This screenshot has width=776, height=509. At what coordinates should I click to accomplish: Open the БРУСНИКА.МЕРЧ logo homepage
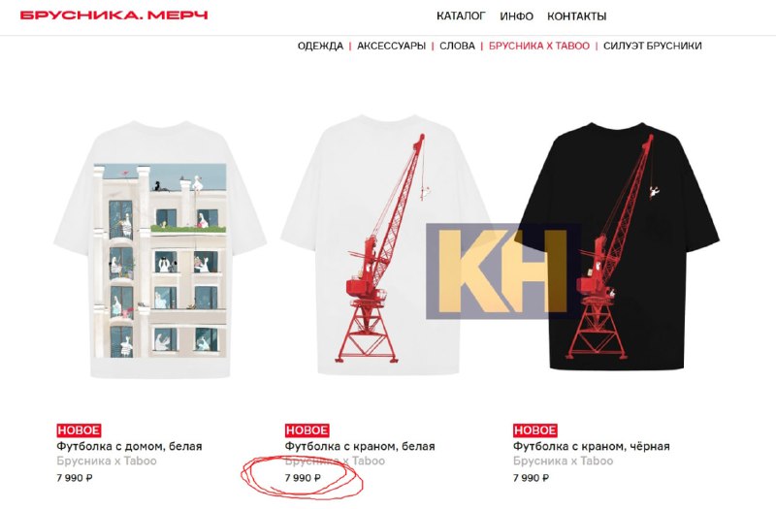tap(113, 15)
